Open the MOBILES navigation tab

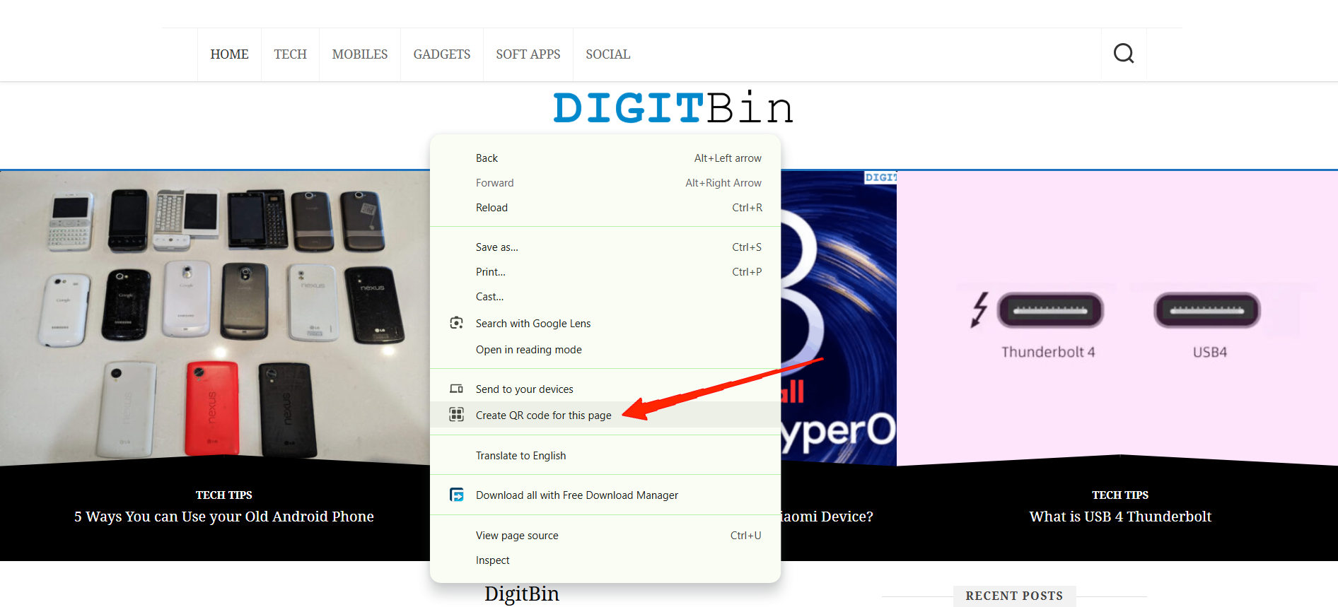pyautogui.click(x=360, y=54)
